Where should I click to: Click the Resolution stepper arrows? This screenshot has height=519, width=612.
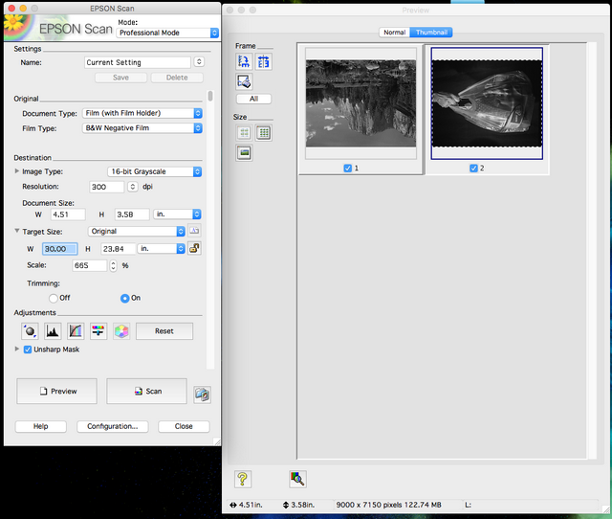pos(133,187)
